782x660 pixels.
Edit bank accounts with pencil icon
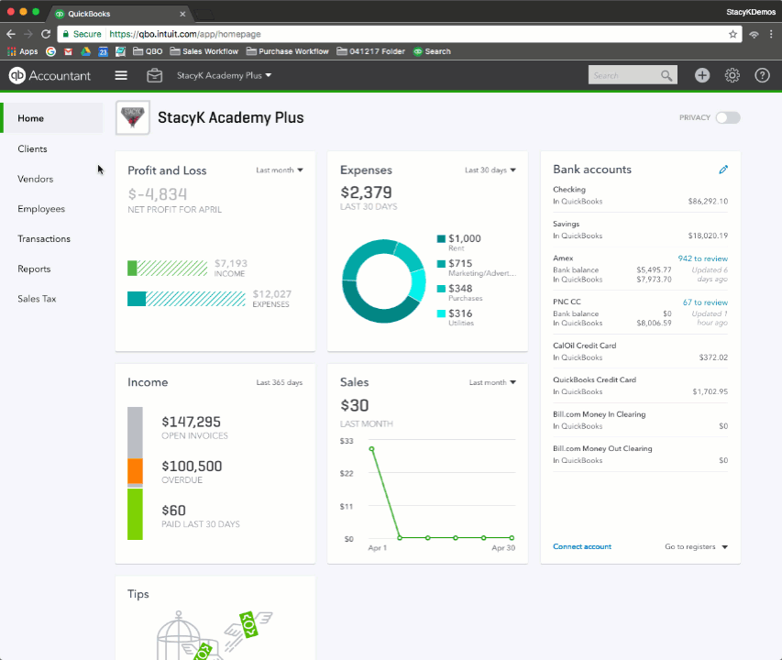tap(723, 170)
